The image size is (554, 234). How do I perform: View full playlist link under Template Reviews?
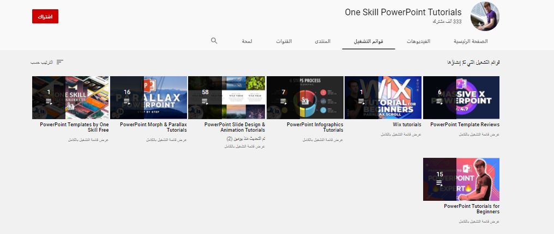coord(479,134)
